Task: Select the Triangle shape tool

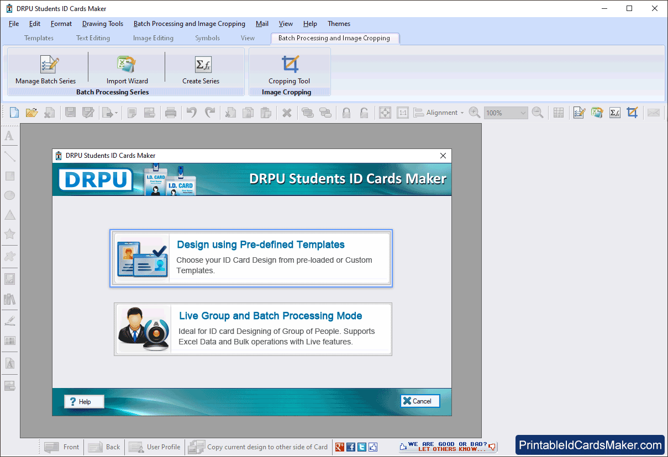Action: (x=9, y=215)
